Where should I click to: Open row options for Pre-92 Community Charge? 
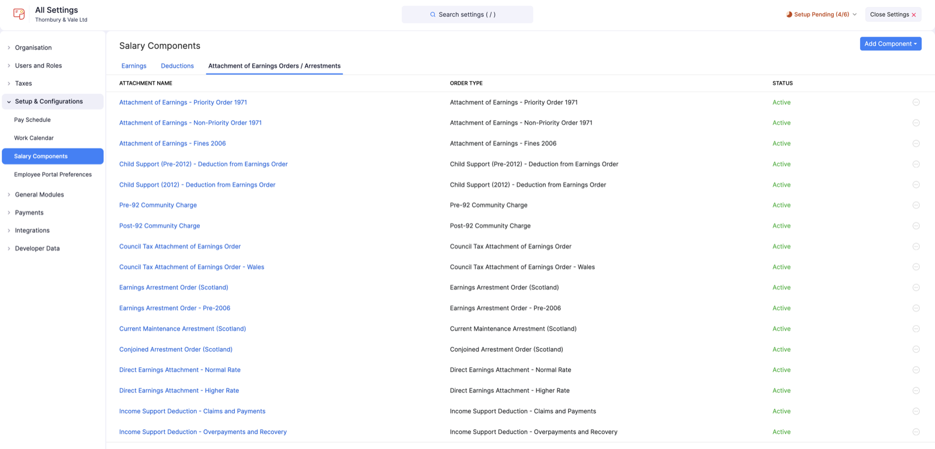[916, 206]
